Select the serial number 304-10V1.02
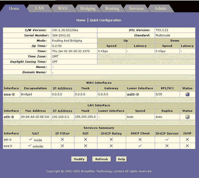This screenshot has height=178, width=199. pos(61,35)
